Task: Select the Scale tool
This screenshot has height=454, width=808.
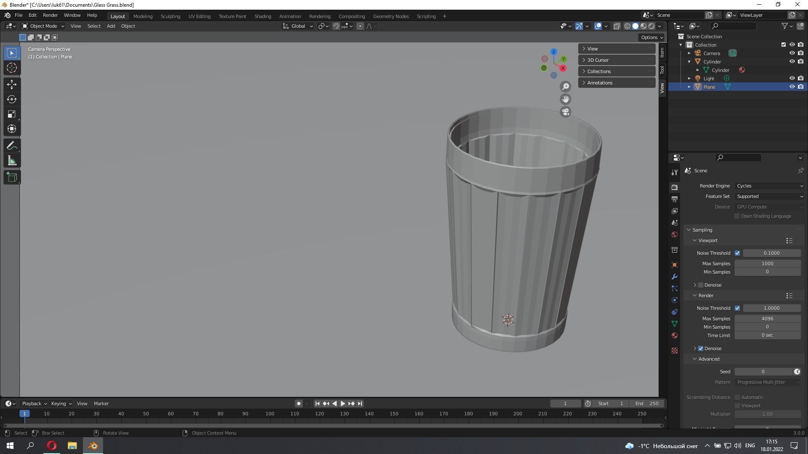Action: pos(12,114)
